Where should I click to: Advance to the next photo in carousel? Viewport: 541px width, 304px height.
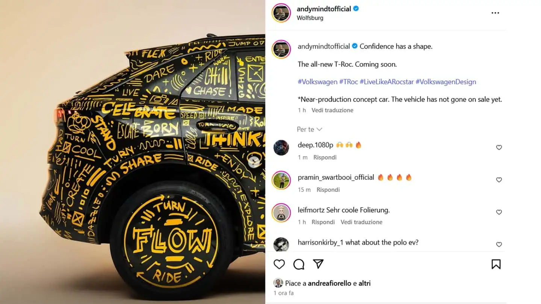click(254, 161)
